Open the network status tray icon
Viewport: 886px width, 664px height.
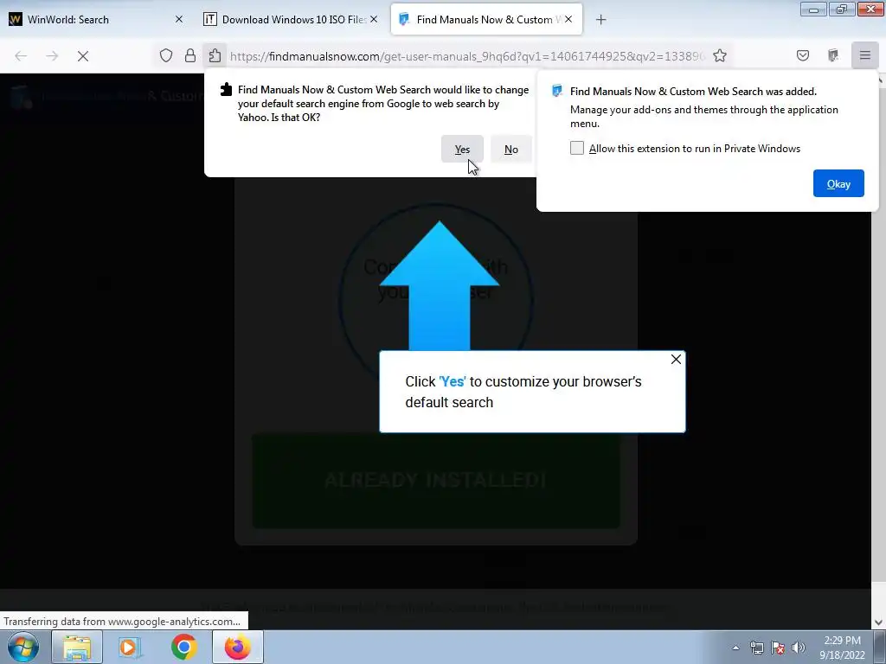(756, 648)
